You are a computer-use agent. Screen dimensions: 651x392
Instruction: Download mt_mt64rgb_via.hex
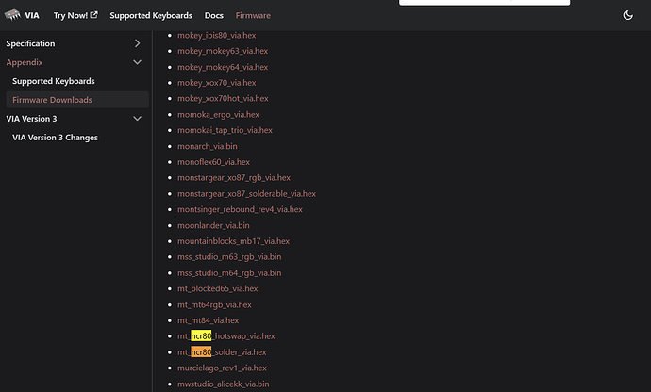click(x=215, y=304)
